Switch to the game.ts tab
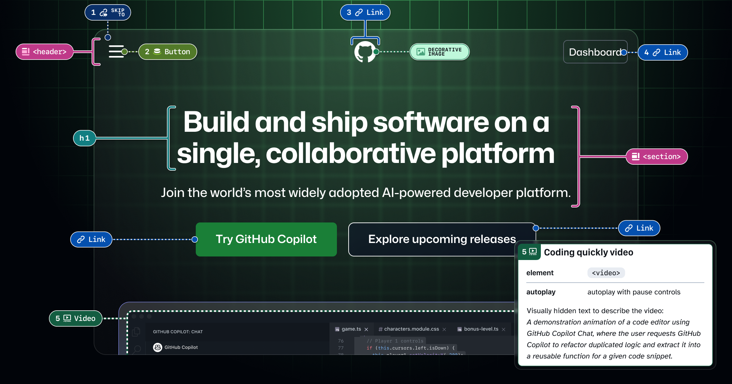 click(351, 329)
